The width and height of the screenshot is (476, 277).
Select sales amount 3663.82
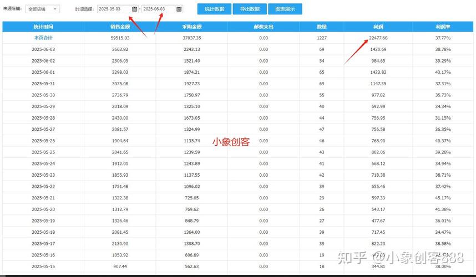point(120,49)
